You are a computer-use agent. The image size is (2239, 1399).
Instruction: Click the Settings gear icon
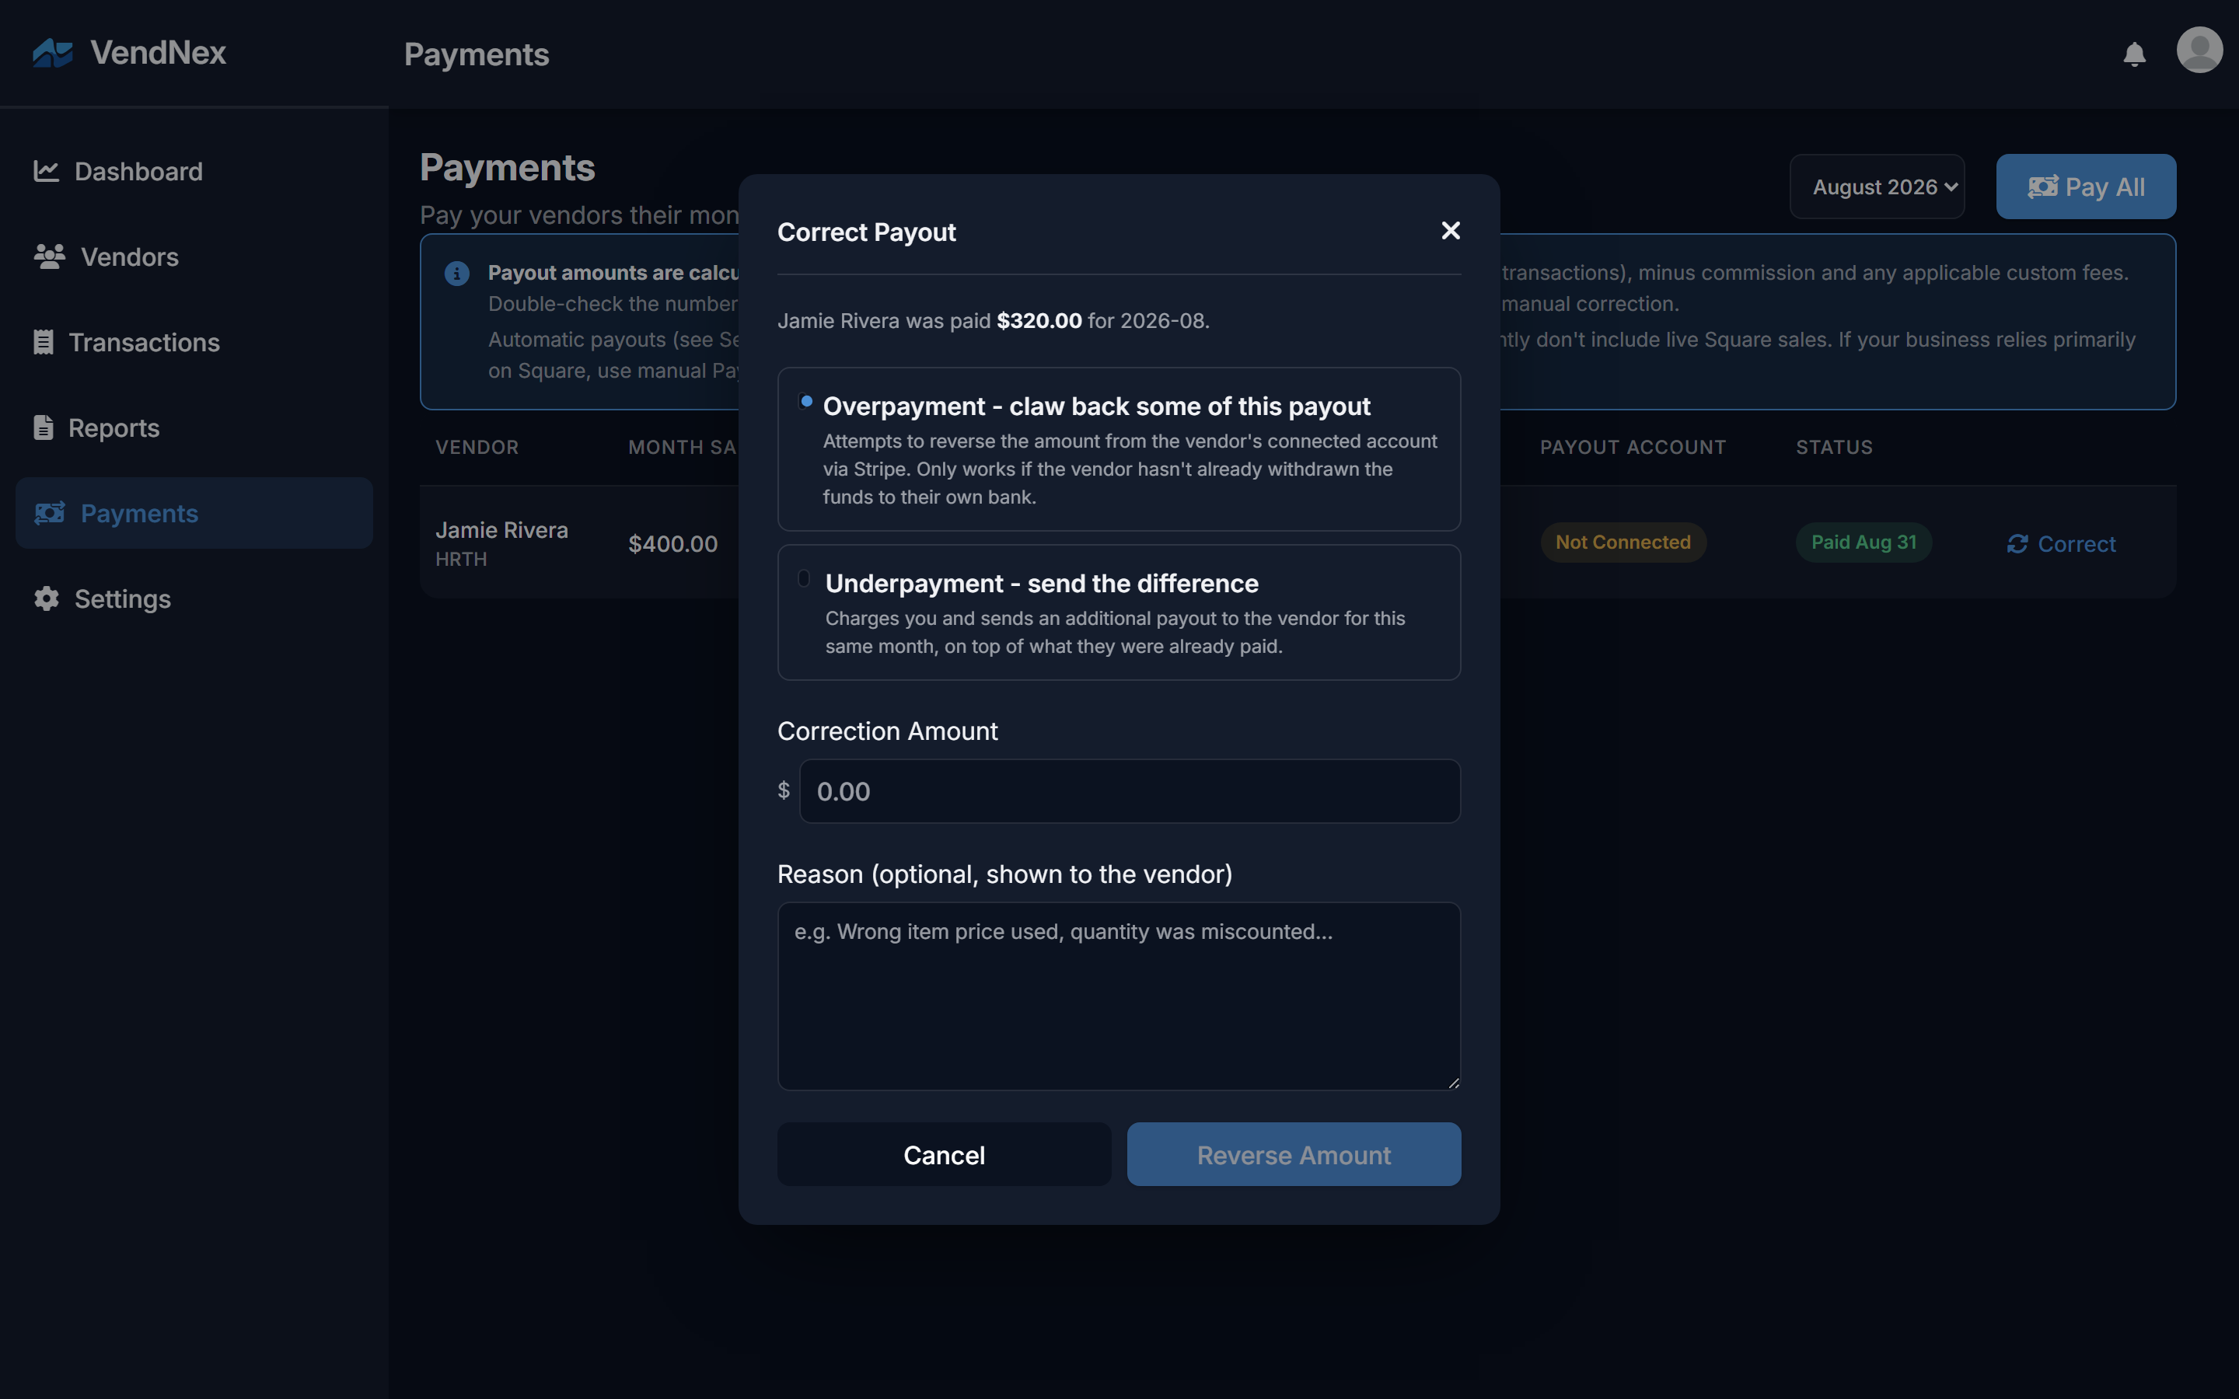point(47,598)
